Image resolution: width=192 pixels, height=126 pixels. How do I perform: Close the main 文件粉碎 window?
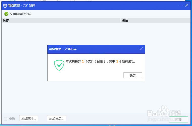click(x=187, y=5)
